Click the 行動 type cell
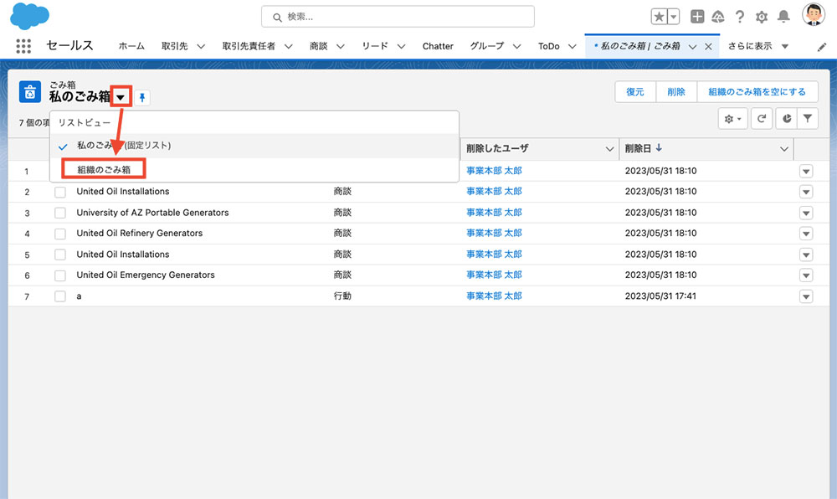 point(342,296)
